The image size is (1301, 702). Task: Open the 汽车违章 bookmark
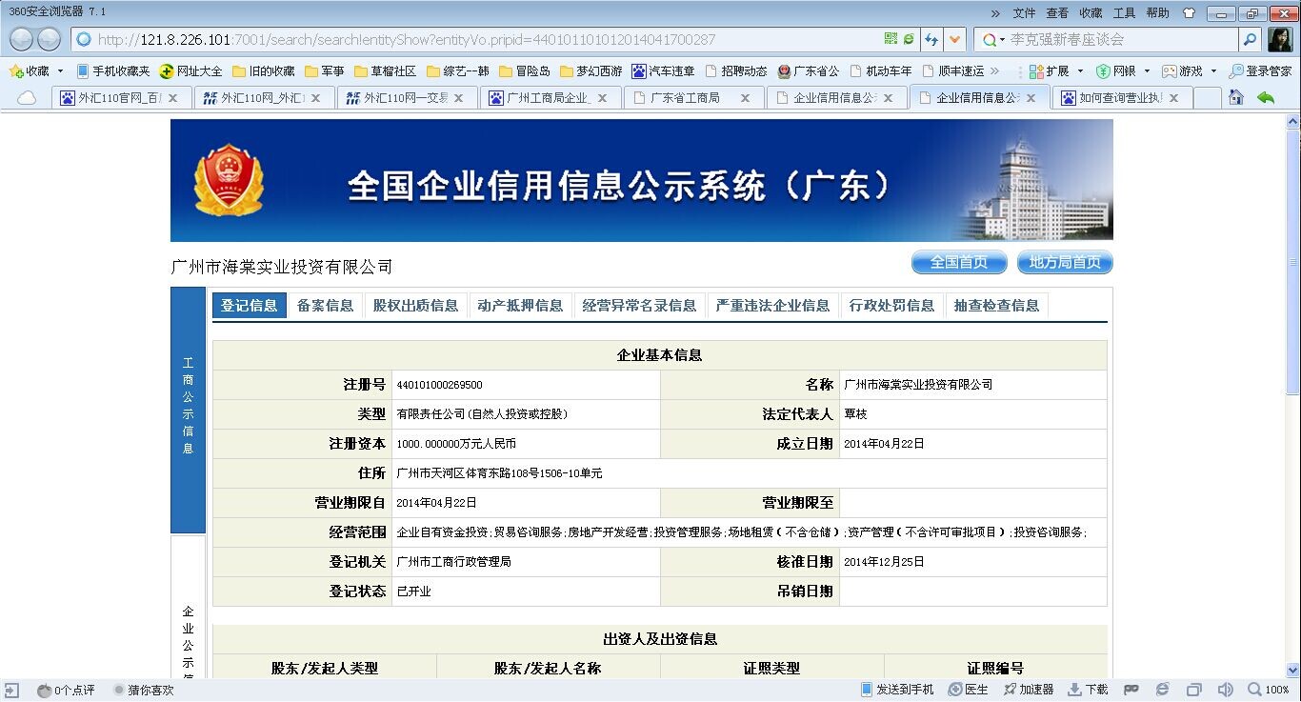coord(663,71)
